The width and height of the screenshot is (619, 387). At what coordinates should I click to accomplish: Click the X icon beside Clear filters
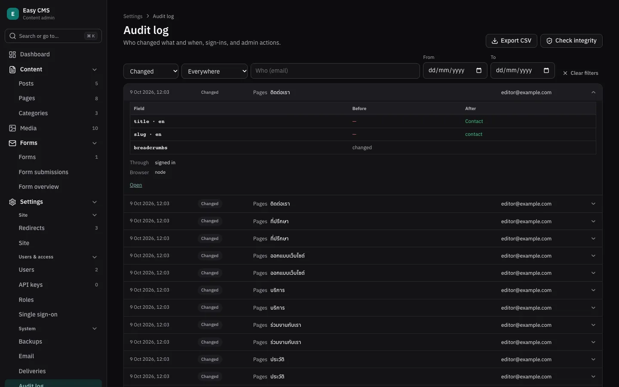coord(565,73)
